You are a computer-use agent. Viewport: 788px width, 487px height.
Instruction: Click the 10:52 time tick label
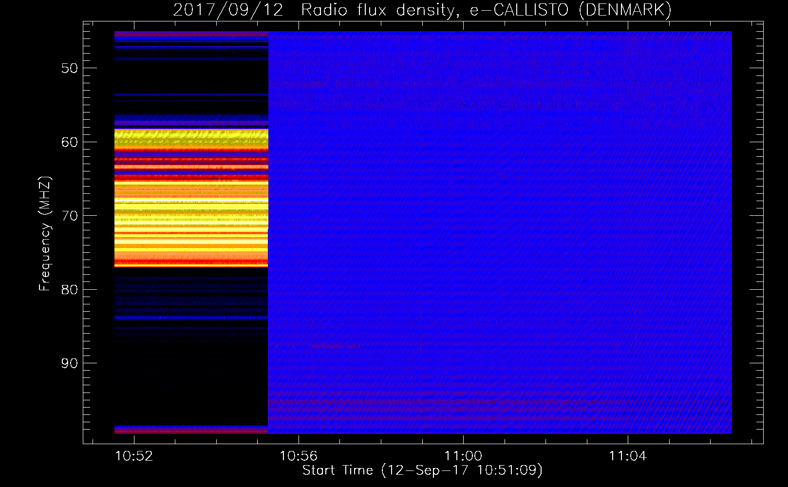[134, 456]
